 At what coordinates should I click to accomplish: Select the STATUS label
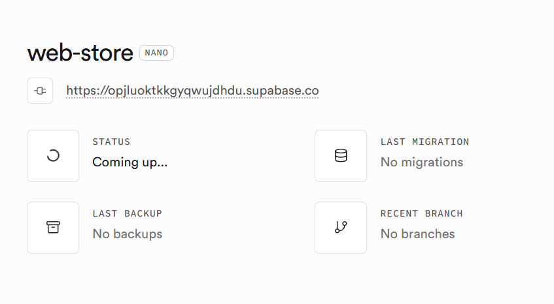111,142
